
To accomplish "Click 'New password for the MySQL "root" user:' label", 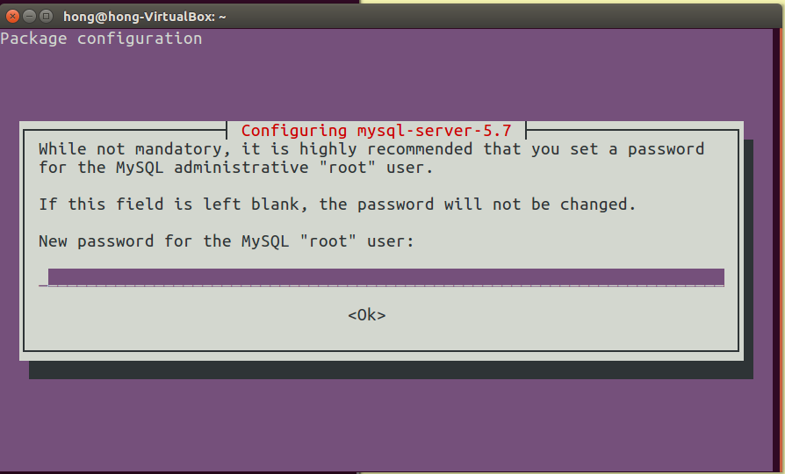I will (x=227, y=241).
